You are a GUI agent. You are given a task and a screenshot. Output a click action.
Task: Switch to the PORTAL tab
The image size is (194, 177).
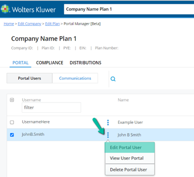tap(20, 63)
